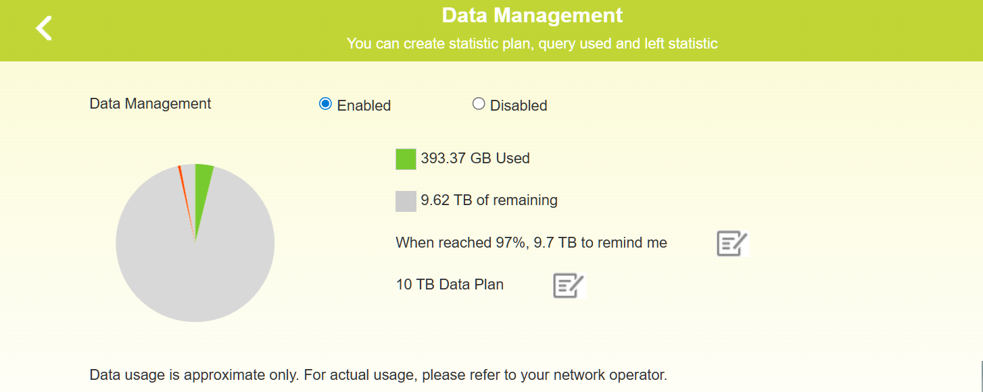
Task: Edit the 10 TB Data Plan
Action: coord(569,285)
